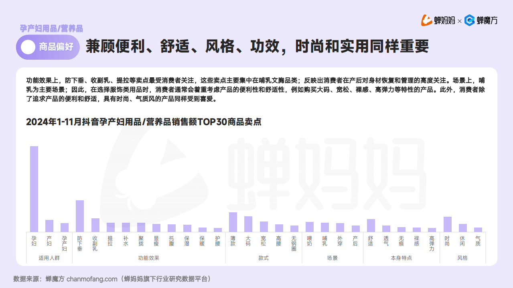Click the blue 蝉魔方 hexagon logo icon
This screenshot has height=288, width=513.
point(469,20)
